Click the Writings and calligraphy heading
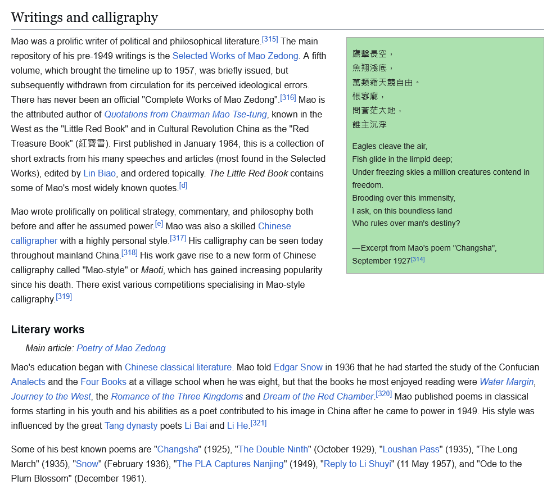The image size is (556, 494). 84,17
